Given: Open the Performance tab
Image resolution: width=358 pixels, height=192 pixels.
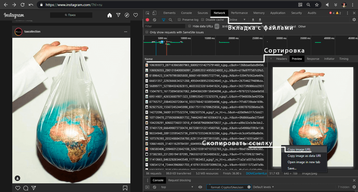Looking at the screenshot, I should pyautogui.click(x=239, y=13).
